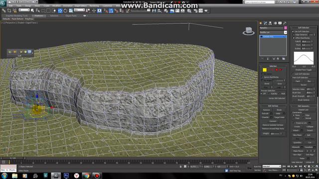The height and width of the screenshot is (179, 319).
Task: Select Polygon sub-object level icon
Action: [x=277, y=70]
